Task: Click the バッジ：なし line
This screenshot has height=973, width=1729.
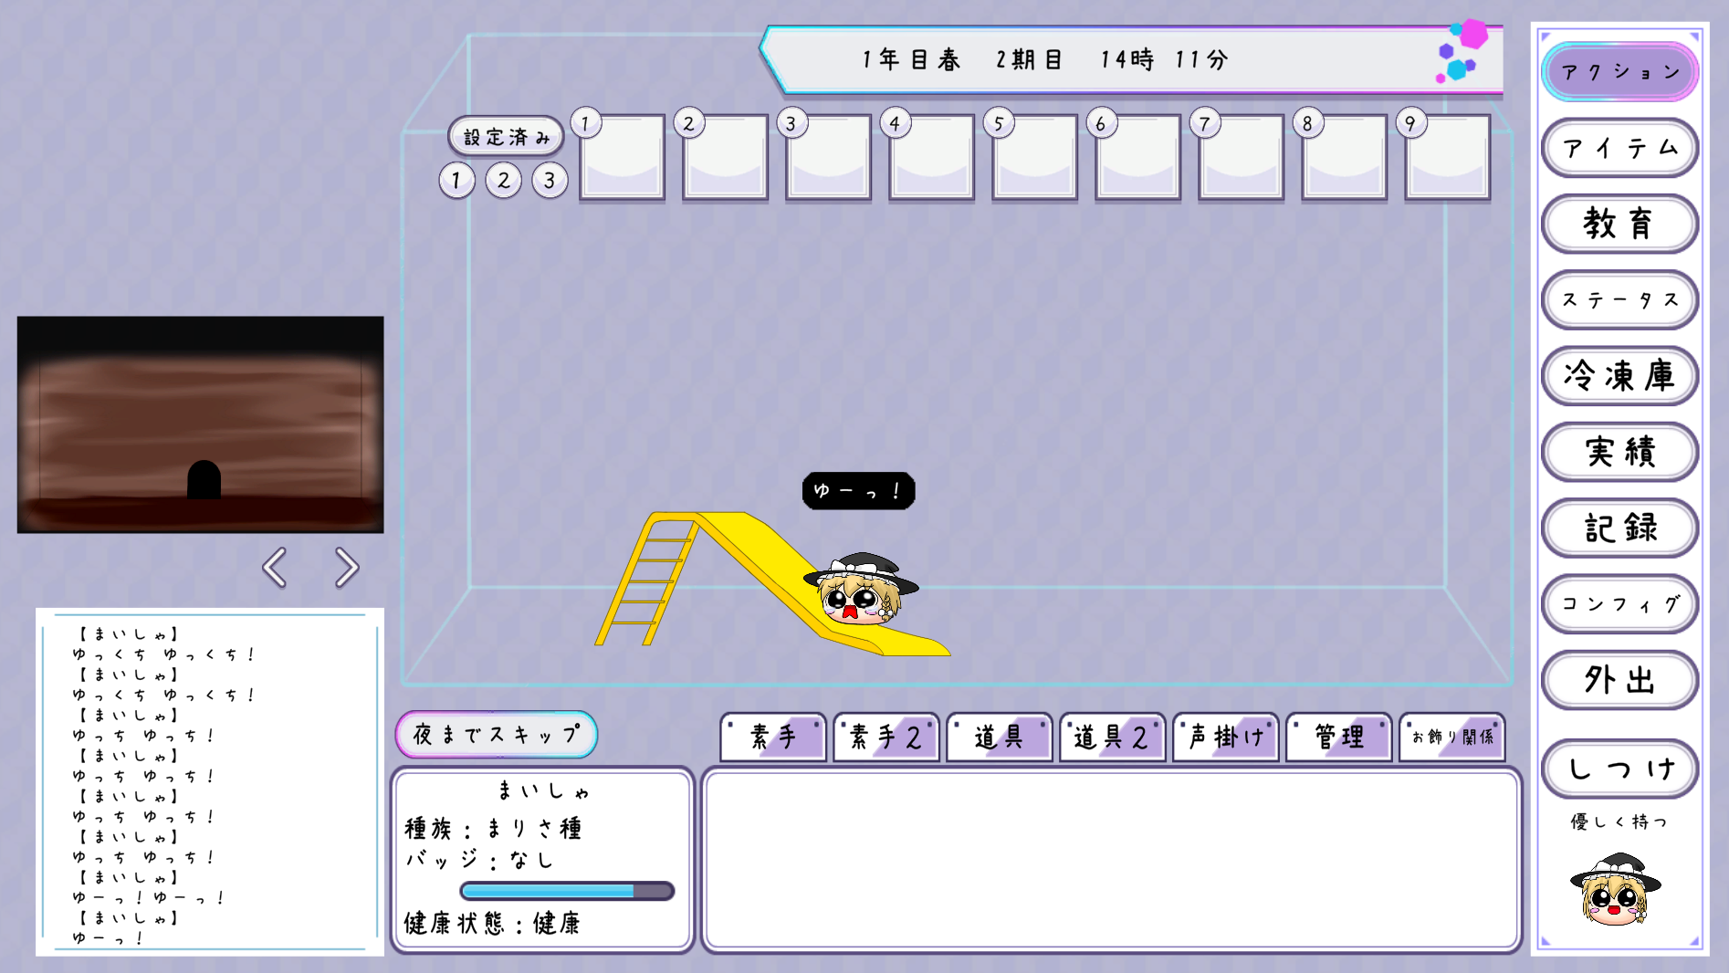Action: tap(480, 860)
